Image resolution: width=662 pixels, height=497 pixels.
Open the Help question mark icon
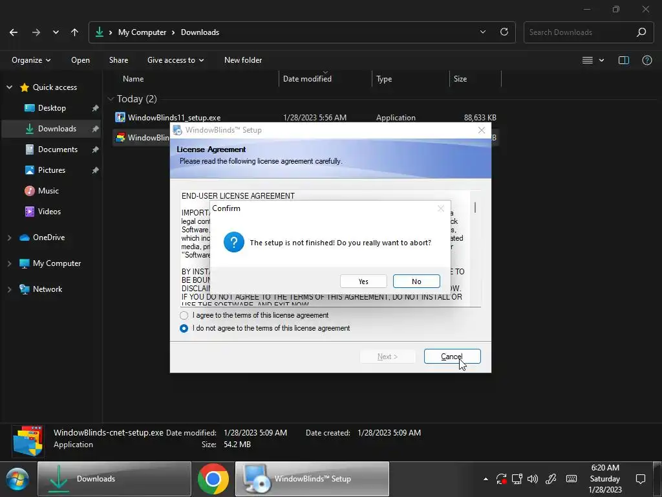coord(646,60)
